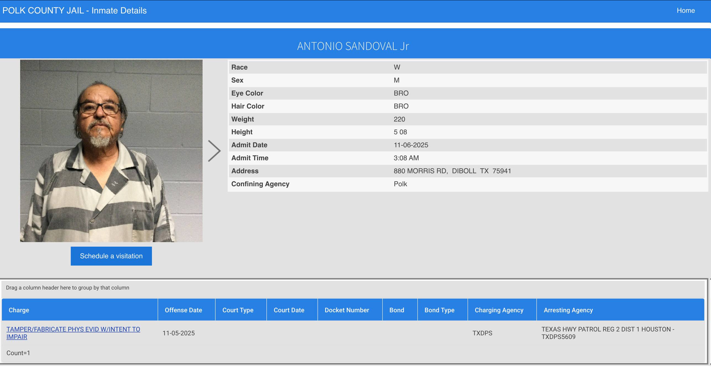Select the Admit Date row value
The height and width of the screenshot is (367, 711).
[x=411, y=145]
